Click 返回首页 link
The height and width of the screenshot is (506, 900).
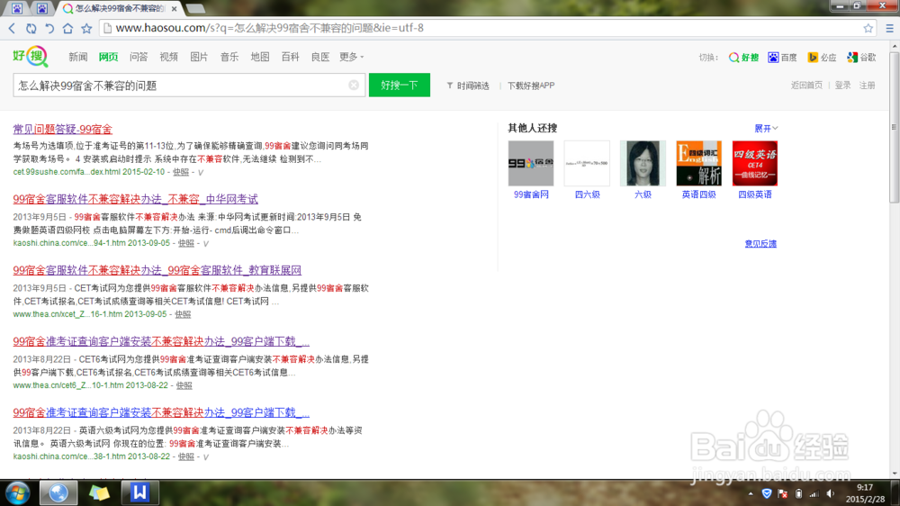(x=806, y=85)
